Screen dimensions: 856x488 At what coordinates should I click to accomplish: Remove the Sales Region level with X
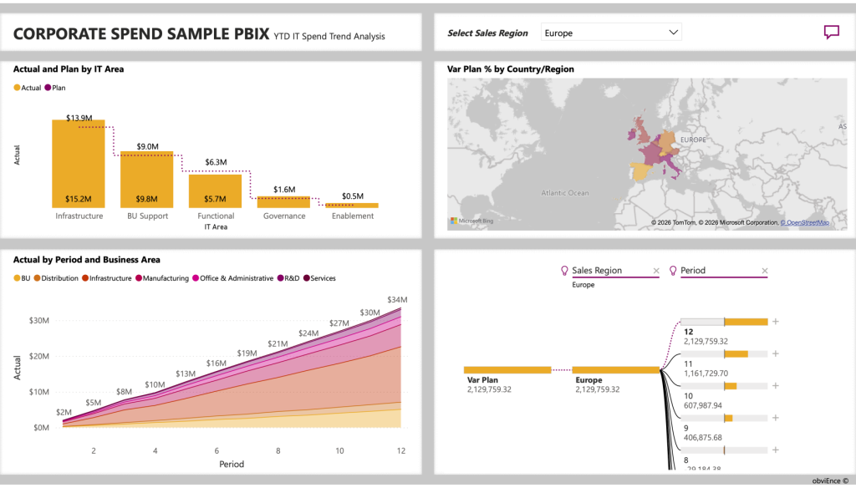(x=656, y=271)
